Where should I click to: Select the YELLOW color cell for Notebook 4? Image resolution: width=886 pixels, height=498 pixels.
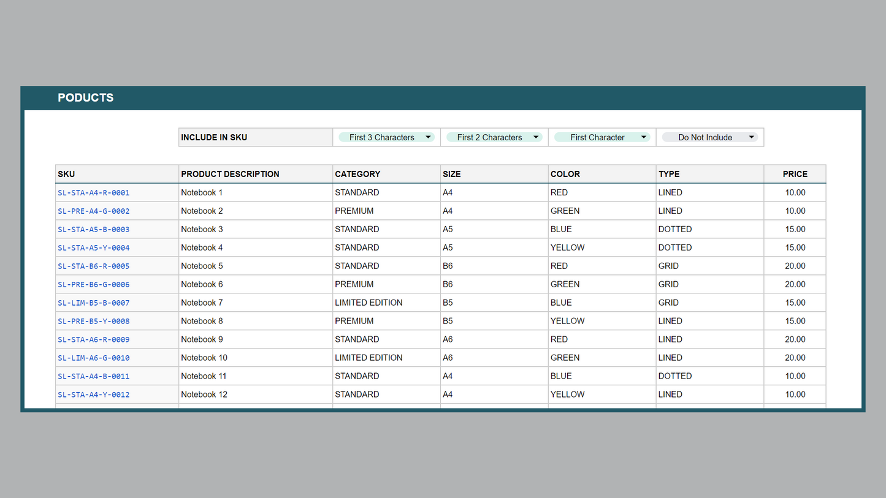[567, 247]
